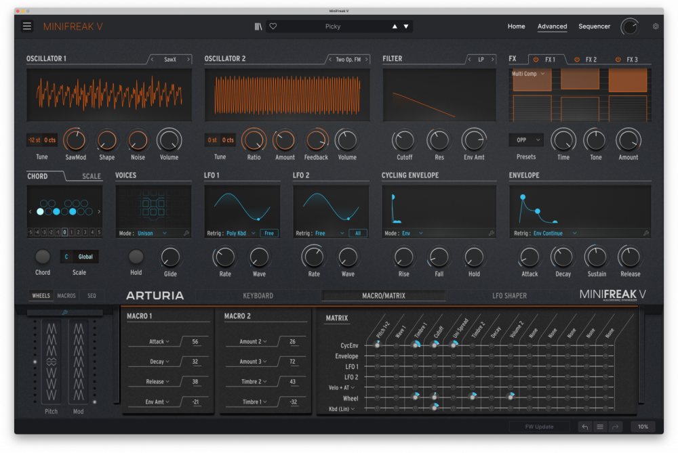
Task: Load the next preset with down arrow
Action: coord(406,26)
